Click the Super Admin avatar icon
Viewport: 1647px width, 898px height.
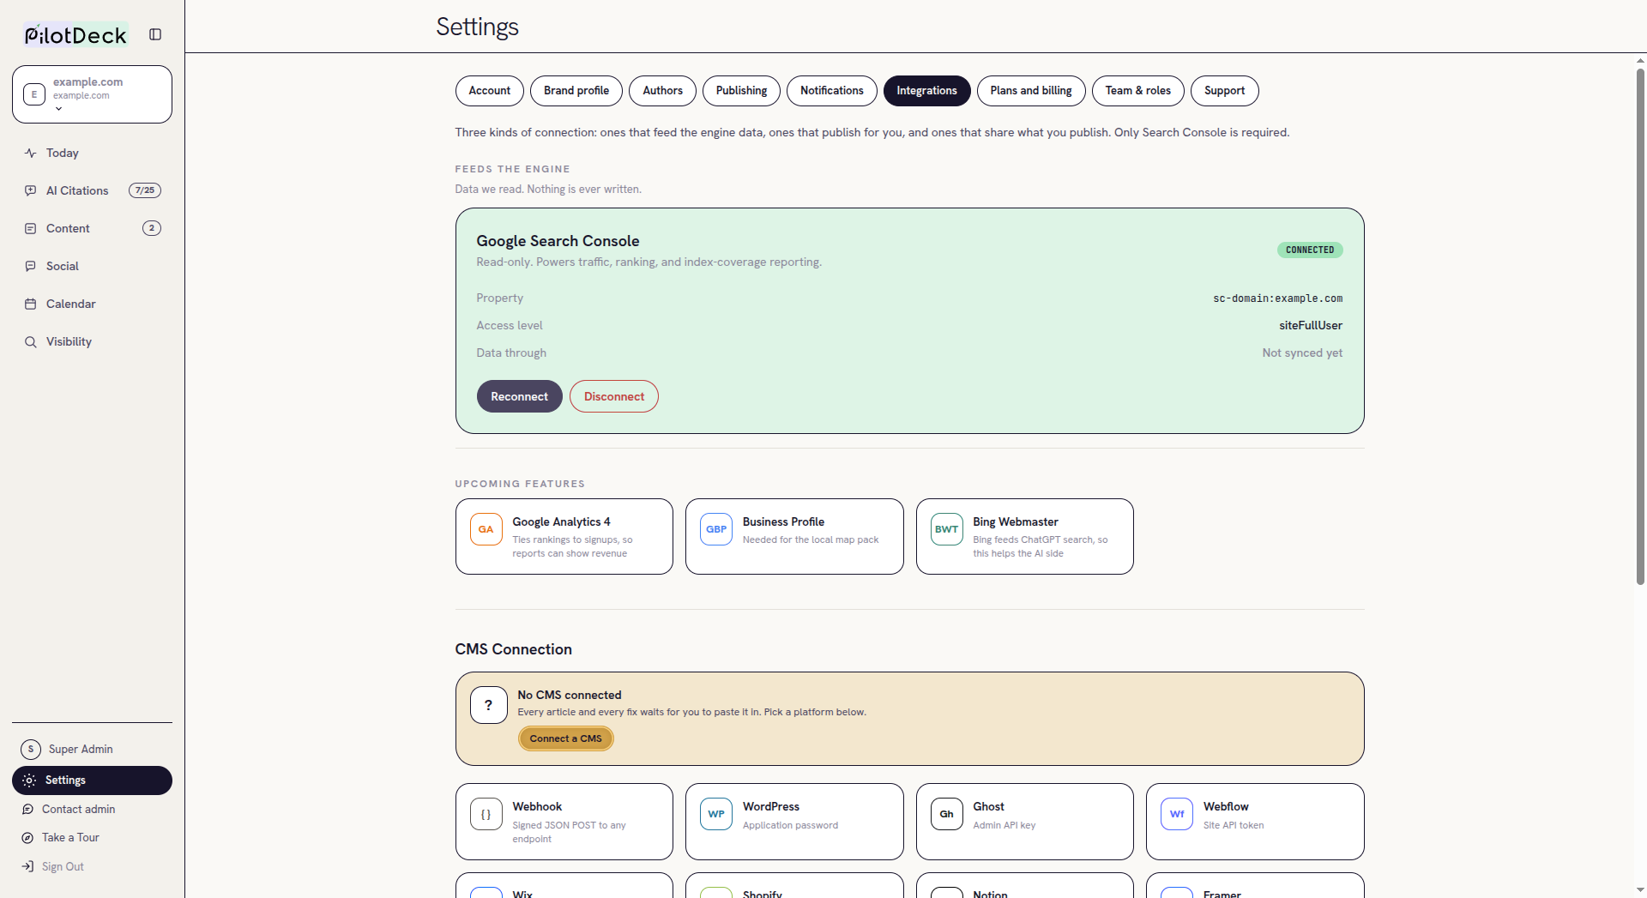(x=31, y=749)
